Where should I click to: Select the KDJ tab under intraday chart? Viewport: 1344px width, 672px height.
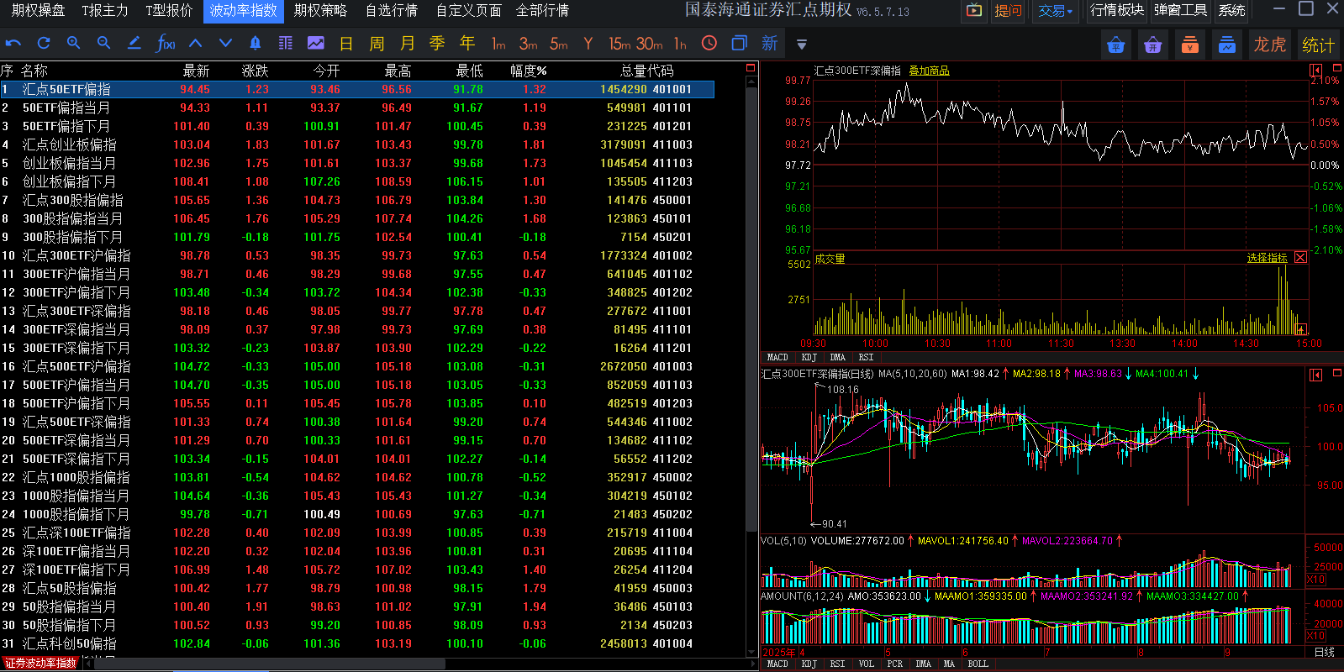point(809,357)
